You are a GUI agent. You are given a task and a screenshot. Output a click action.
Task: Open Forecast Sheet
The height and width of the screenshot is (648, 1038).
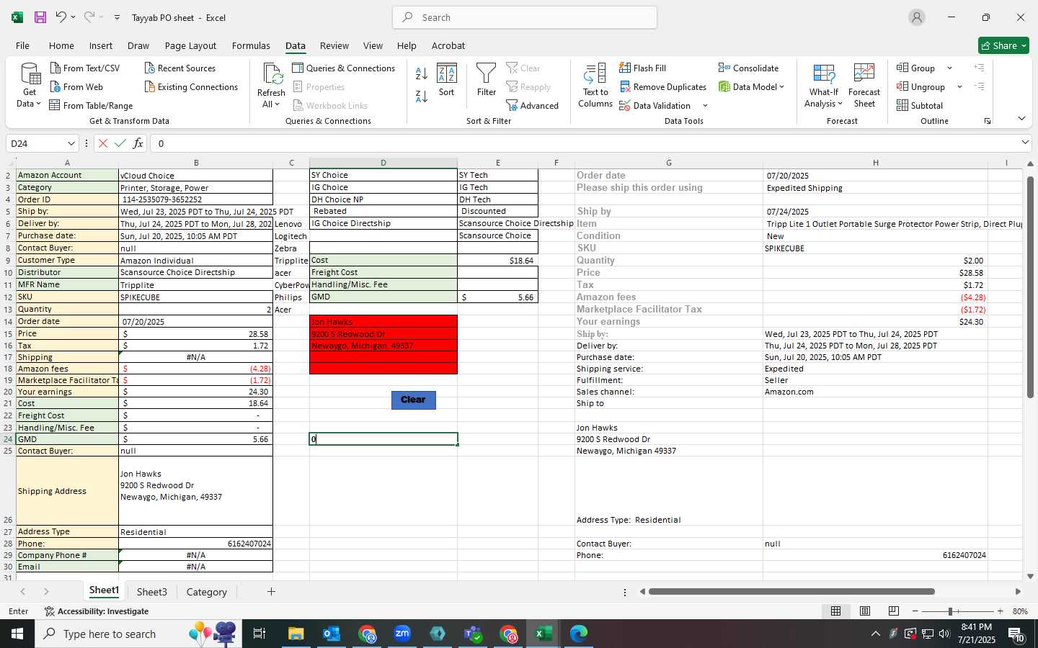(864, 86)
